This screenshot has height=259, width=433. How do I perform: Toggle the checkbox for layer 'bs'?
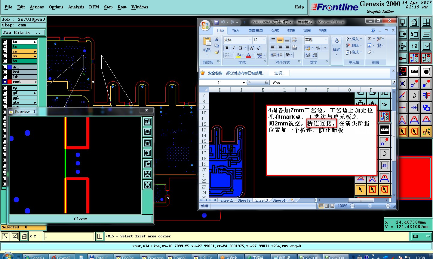[5, 61]
